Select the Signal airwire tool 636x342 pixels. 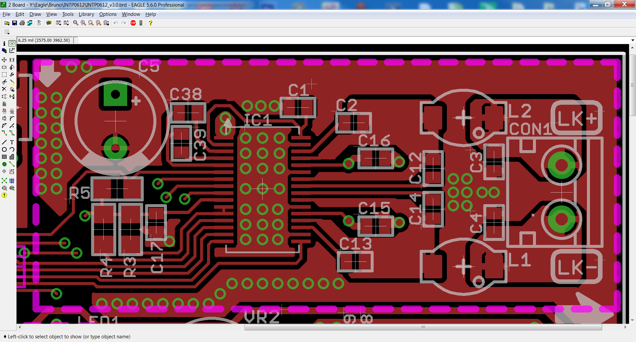click(12, 164)
